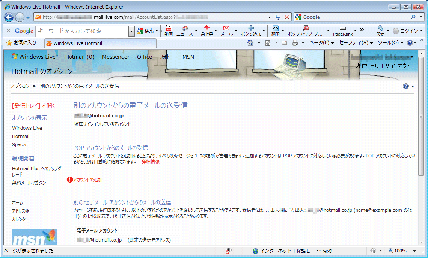Click the PageRank toolbar indicator
The height and width of the screenshot is (258, 428).
tap(343, 31)
